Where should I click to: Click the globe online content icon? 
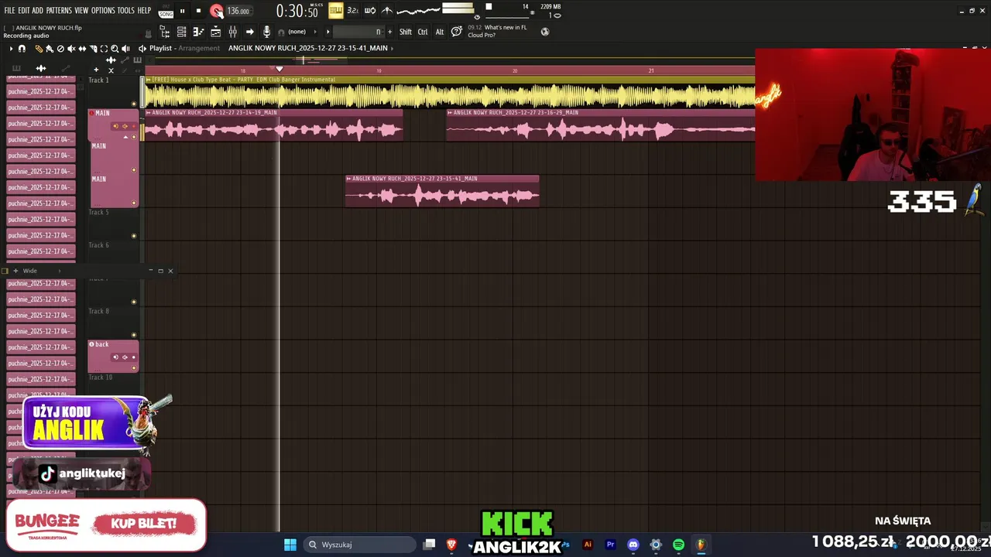pos(545,32)
